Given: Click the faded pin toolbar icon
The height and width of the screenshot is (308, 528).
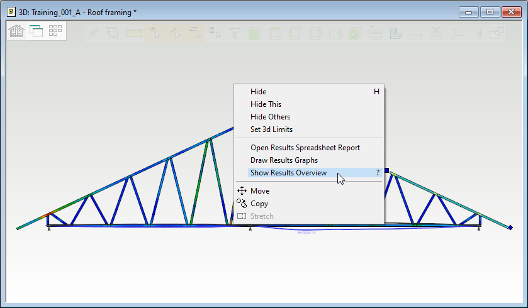Looking at the screenshot, I should 93,34.
